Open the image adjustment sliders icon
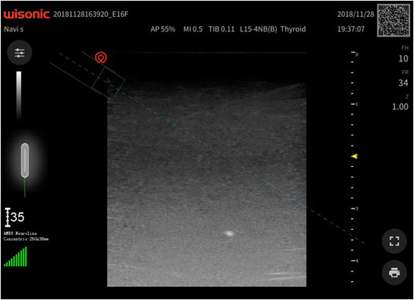414x300 pixels. 20,53
